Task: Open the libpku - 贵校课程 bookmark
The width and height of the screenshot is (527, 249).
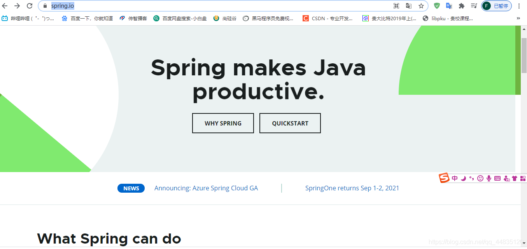Action: [448, 18]
